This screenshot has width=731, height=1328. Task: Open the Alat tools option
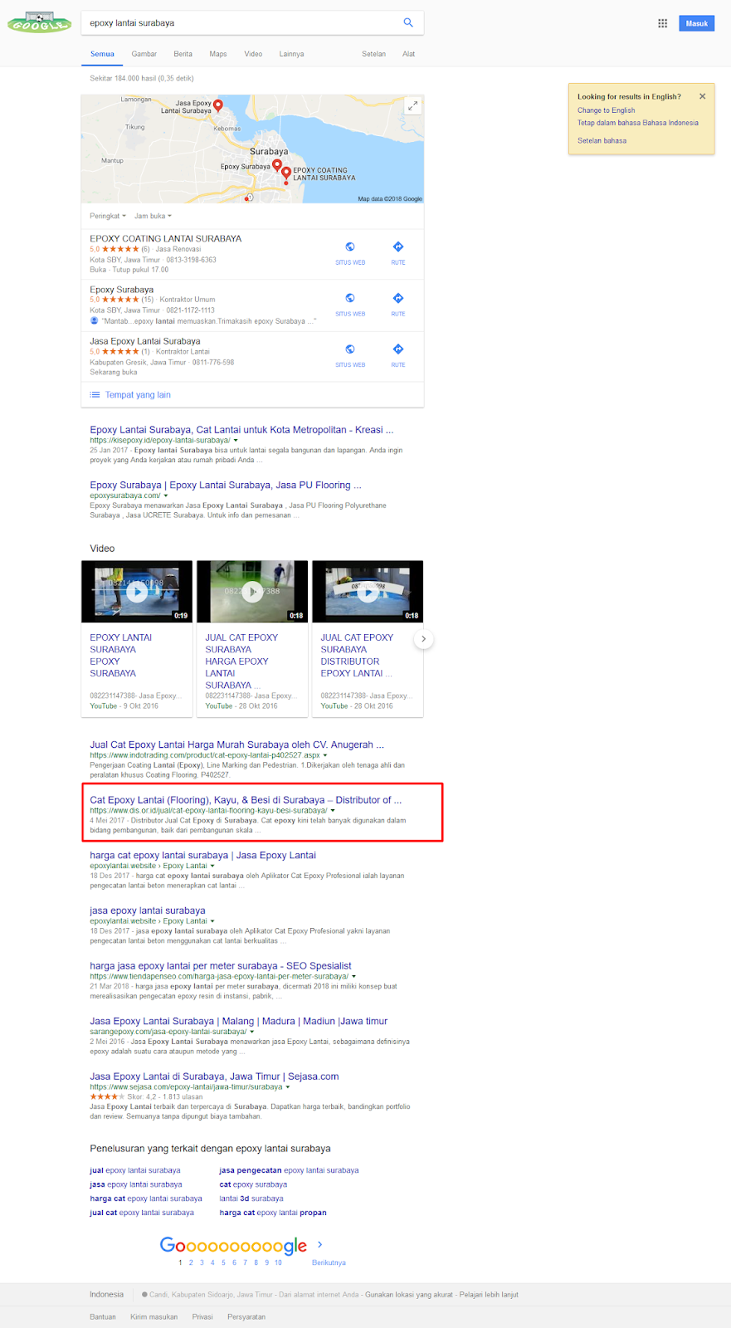[409, 54]
